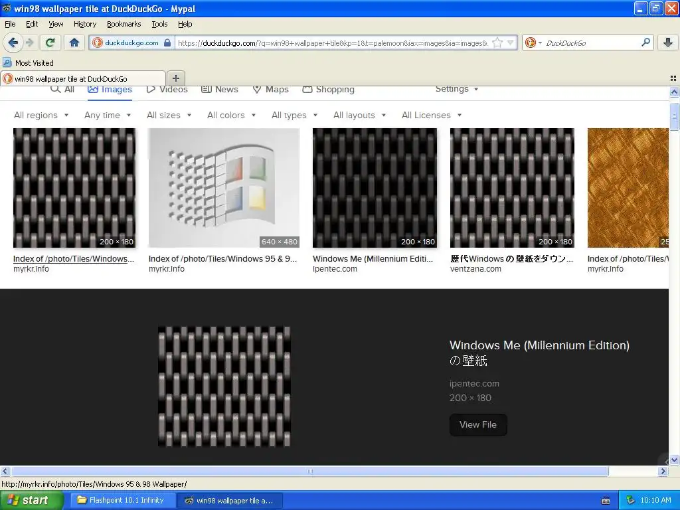
Task: Open the 歴代Windows の壁紙 result title
Action: pos(512,259)
